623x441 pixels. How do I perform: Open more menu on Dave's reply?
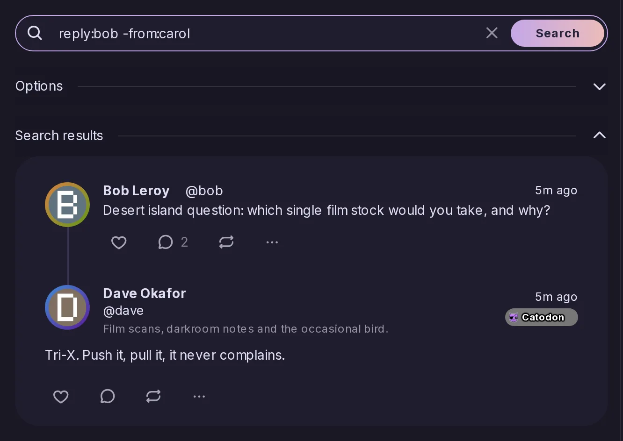[x=199, y=396]
